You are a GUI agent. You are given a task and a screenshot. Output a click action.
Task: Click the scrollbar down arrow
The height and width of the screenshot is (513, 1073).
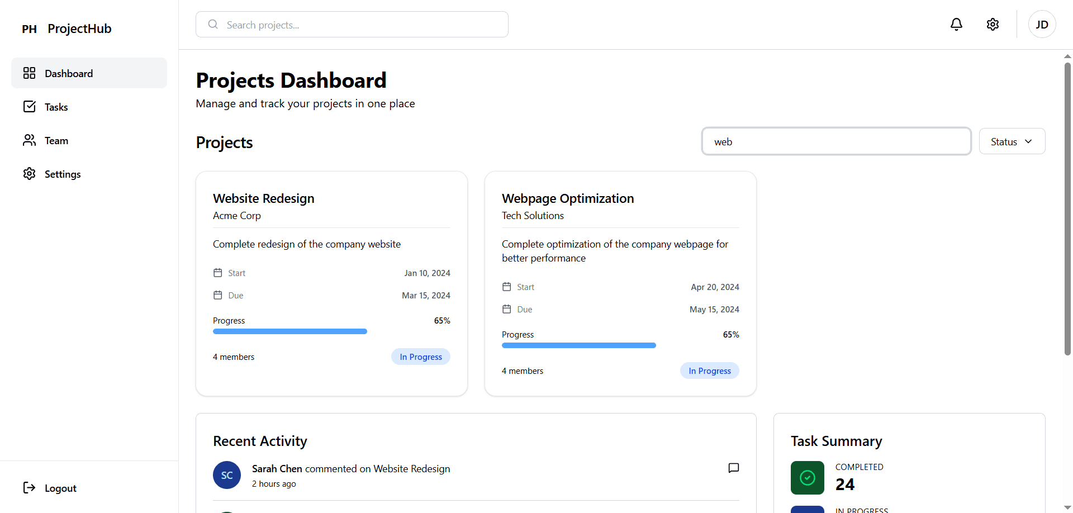pos(1067,508)
